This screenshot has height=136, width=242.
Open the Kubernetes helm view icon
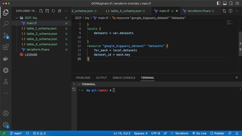6,70
